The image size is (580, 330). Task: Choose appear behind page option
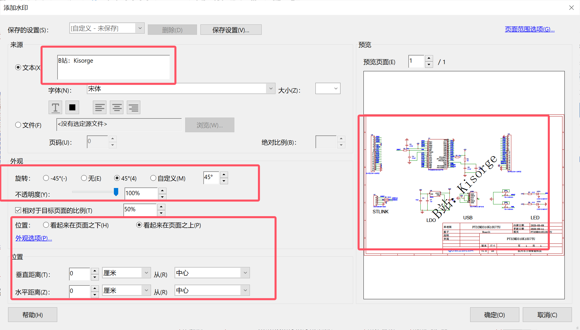pos(46,225)
